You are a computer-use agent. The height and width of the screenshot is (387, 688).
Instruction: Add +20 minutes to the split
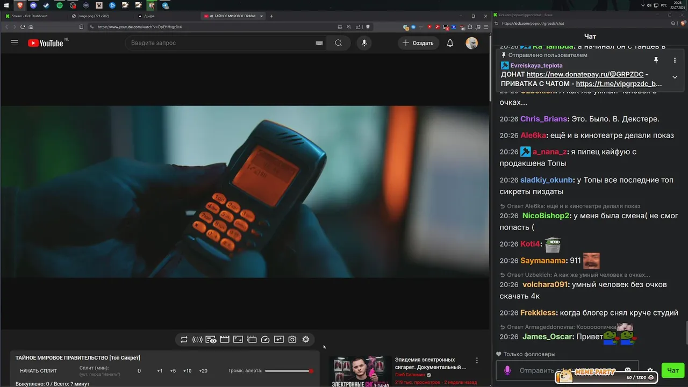[x=203, y=371]
